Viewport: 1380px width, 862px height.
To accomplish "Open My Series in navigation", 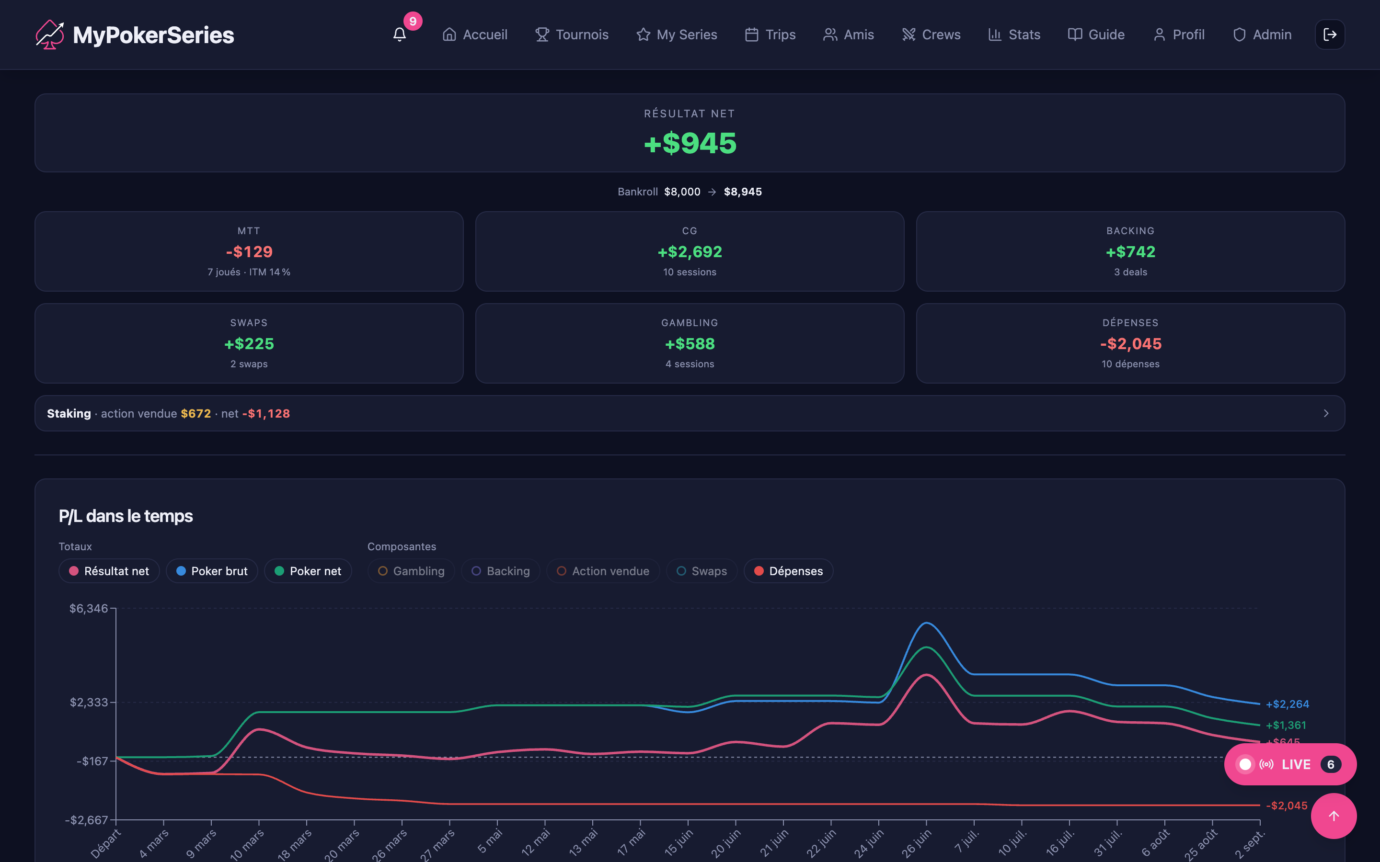I will pos(677,35).
